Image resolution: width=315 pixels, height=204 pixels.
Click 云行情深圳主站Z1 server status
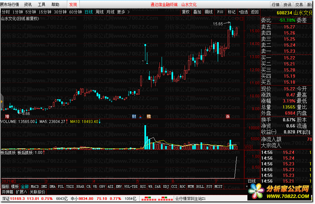pyautogui.click(x=190, y=199)
